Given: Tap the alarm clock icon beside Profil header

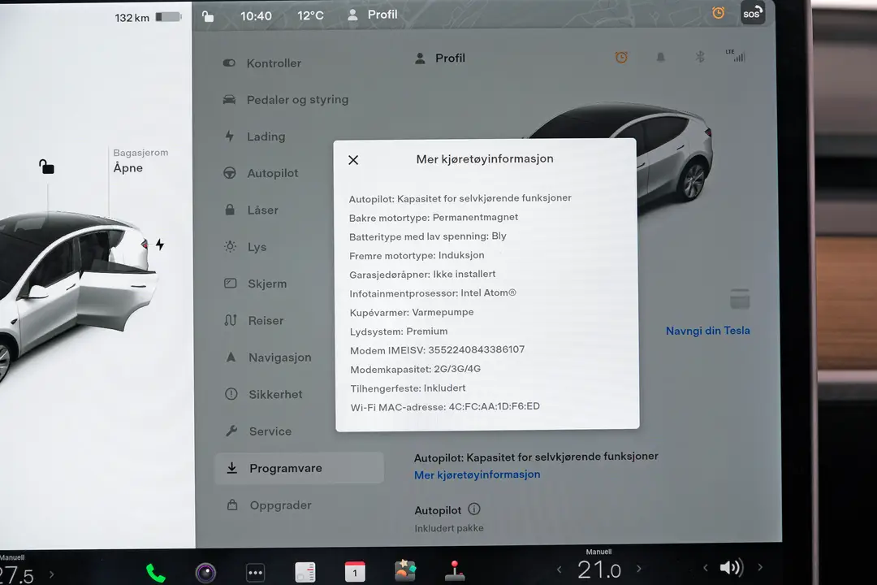Looking at the screenshot, I should coord(621,57).
